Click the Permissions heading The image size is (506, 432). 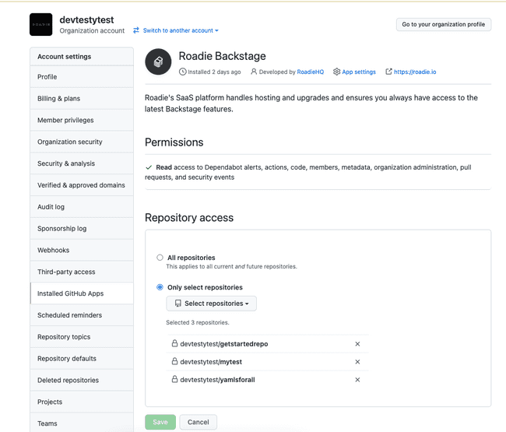tap(174, 142)
